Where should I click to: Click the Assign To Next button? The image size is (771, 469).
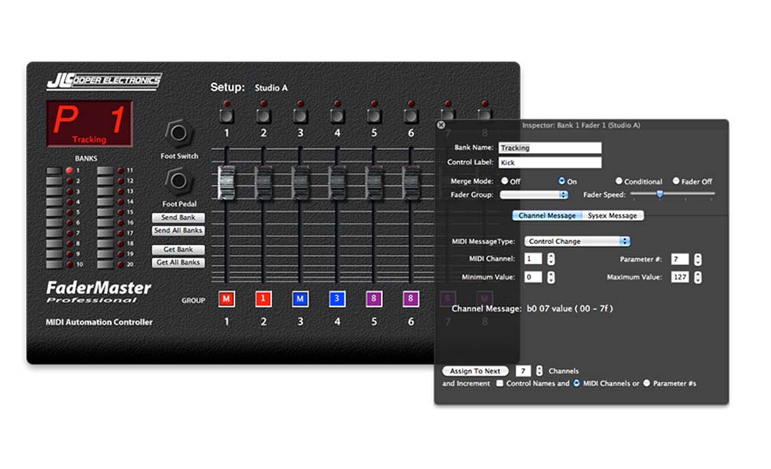coord(475,371)
